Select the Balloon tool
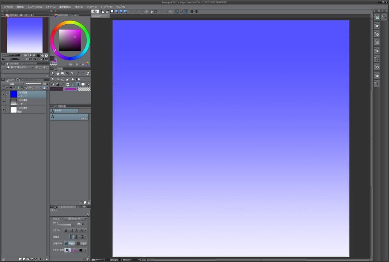The width and height of the screenshot is (389, 262). tap(83, 84)
